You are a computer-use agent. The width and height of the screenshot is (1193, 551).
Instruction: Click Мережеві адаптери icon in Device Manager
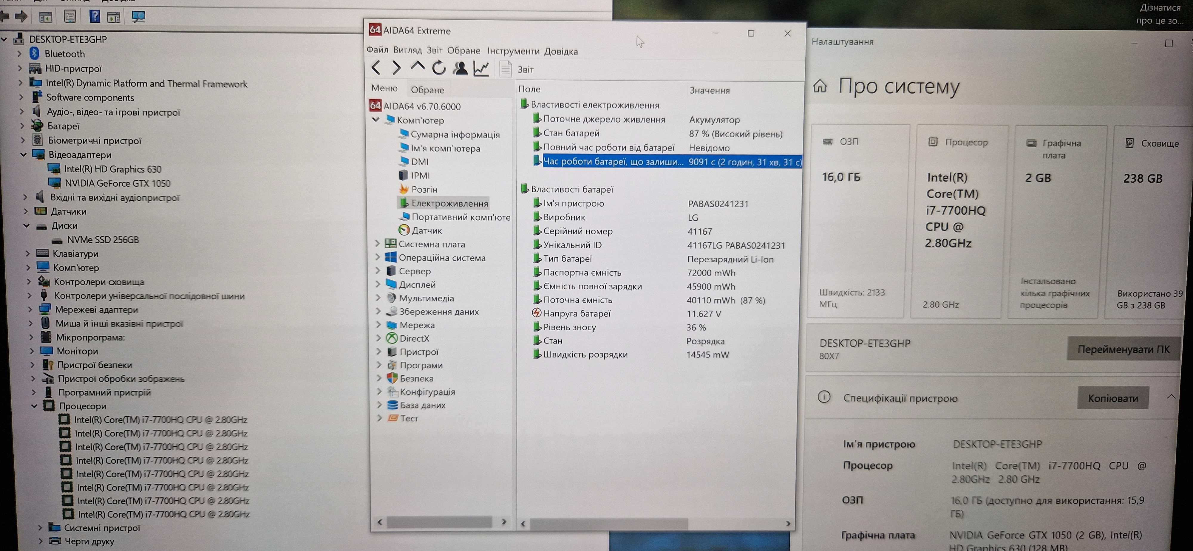[x=45, y=309]
